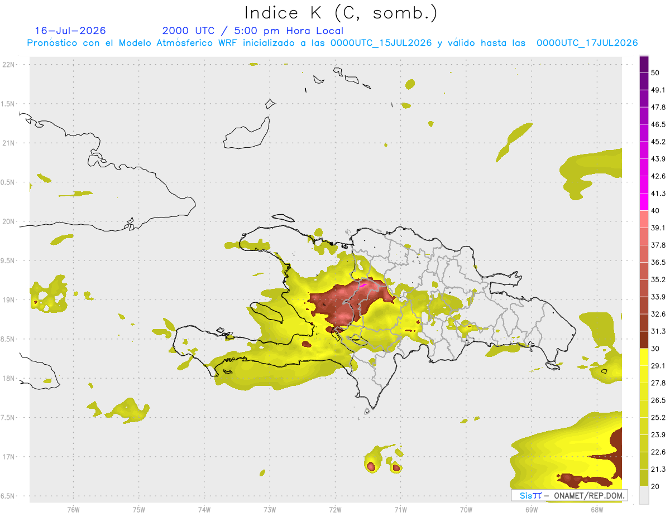The height and width of the screenshot is (517, 670).
Task: Select the "0000UTC_17JUL2026" valid-until time
Action: (x=587, y=43)
